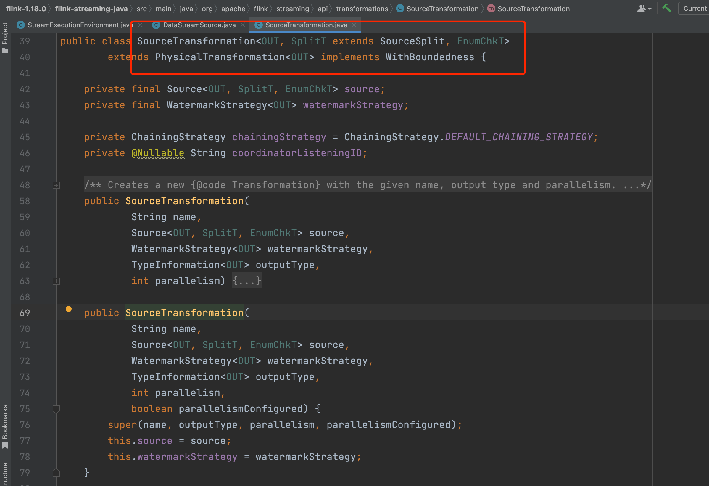Viewport: 709px width, 486px height.
Task: Open the Project tool window sidebar
Action: coord(5,37)
